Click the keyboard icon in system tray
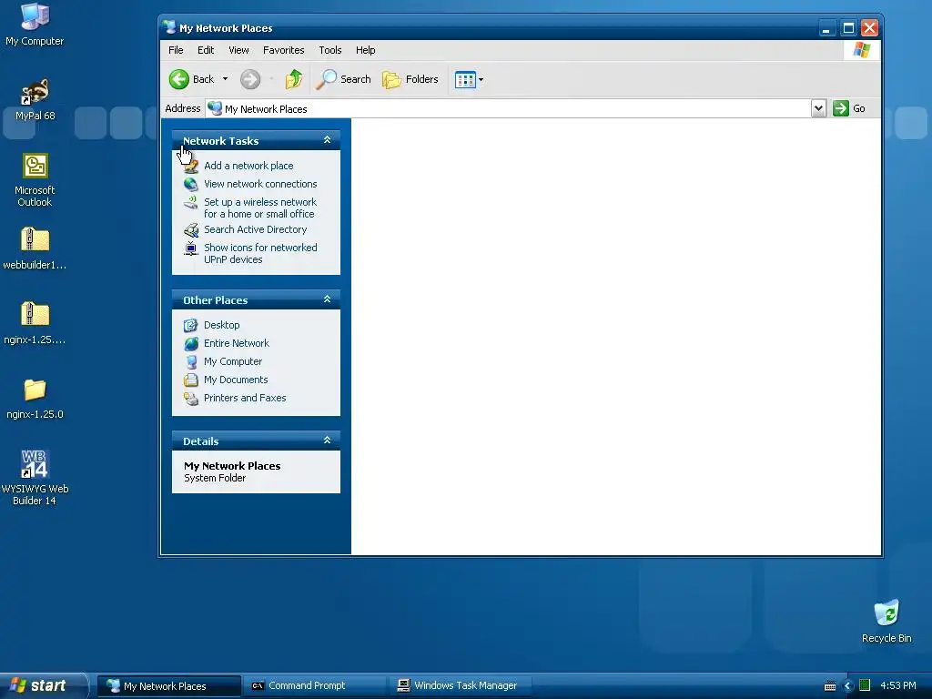The height and width of the screenshot is (699, 932). (830, 686)
